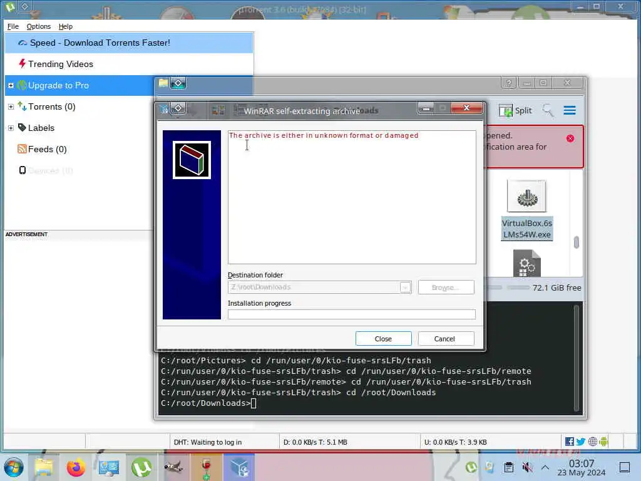
Task: Click the Wine glass taskbar icon
Action: pyautogui.click(x=207, y=467)
